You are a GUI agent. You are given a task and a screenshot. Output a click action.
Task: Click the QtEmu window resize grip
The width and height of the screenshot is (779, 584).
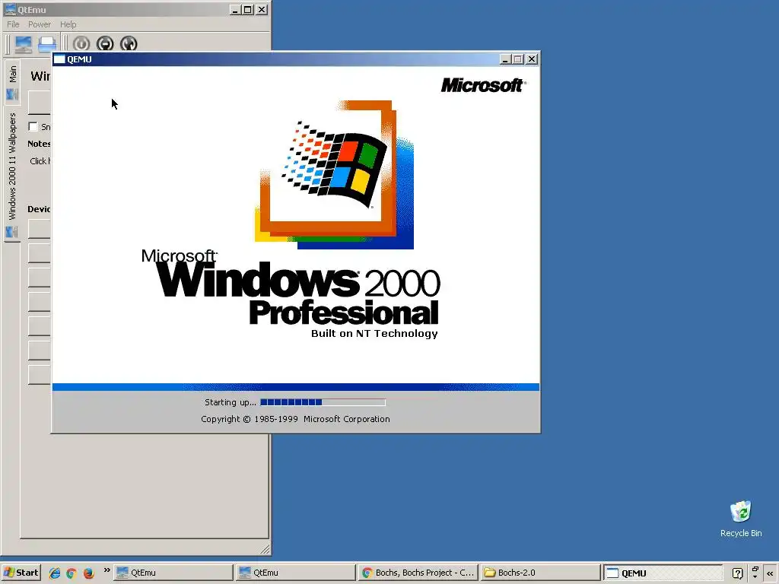click(265, 549)
